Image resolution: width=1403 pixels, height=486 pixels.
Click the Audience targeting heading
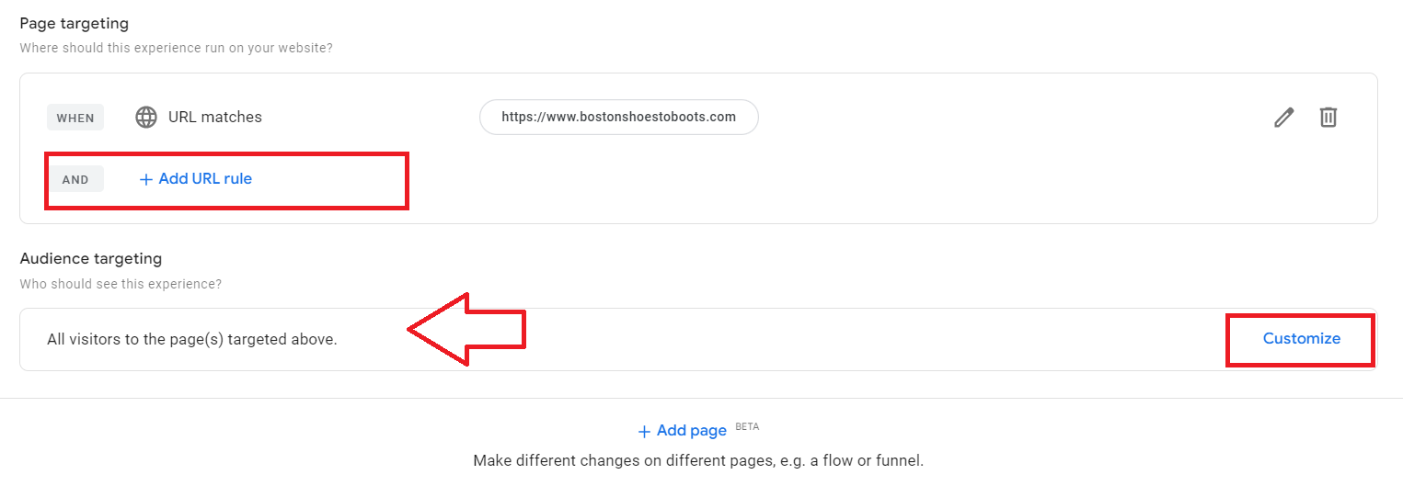coord(90,259)
